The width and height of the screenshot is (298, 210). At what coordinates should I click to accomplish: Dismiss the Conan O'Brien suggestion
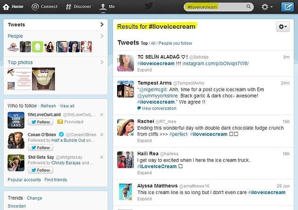[102, 135]
